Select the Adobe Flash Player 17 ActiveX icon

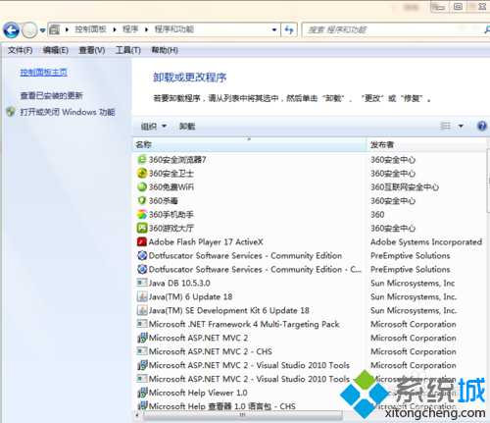(x=142, y=241)
